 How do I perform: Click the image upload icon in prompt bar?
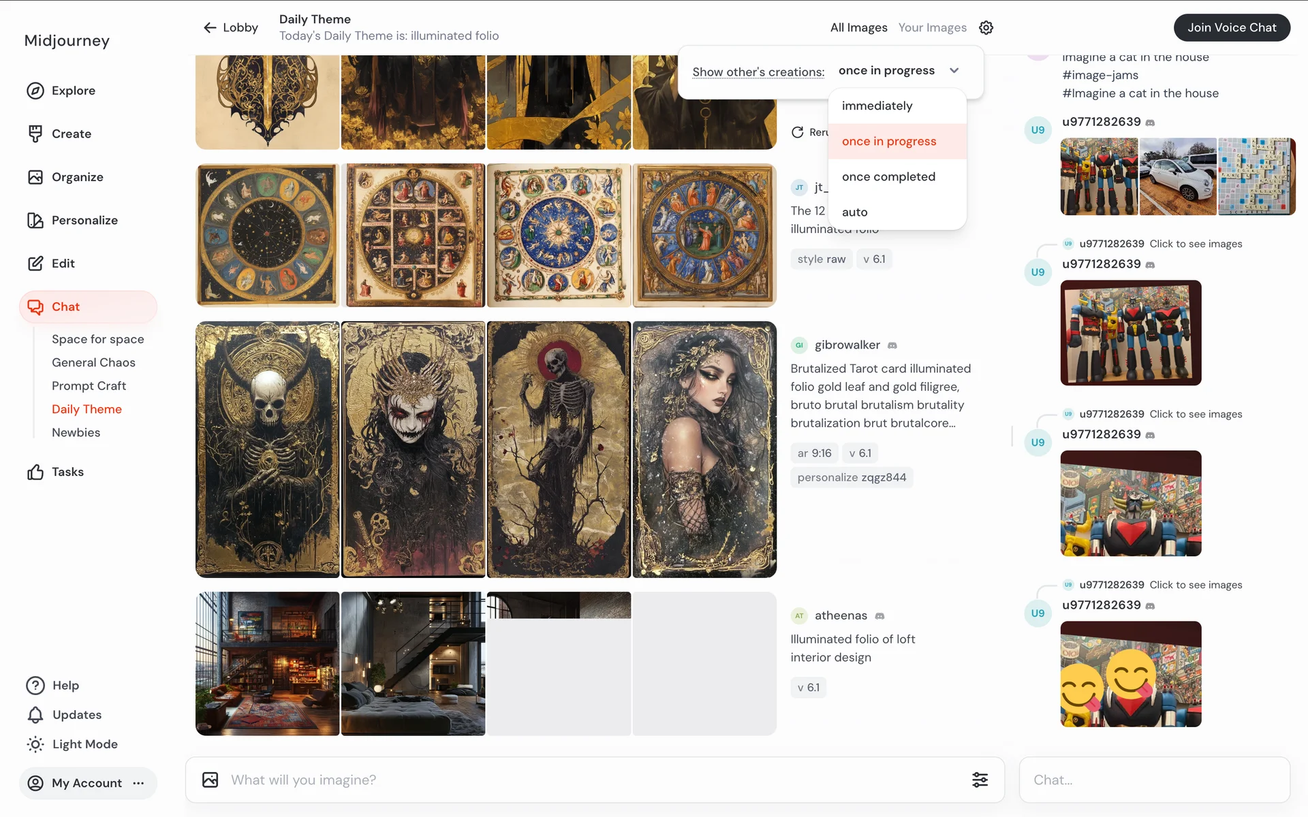(211, 780)
